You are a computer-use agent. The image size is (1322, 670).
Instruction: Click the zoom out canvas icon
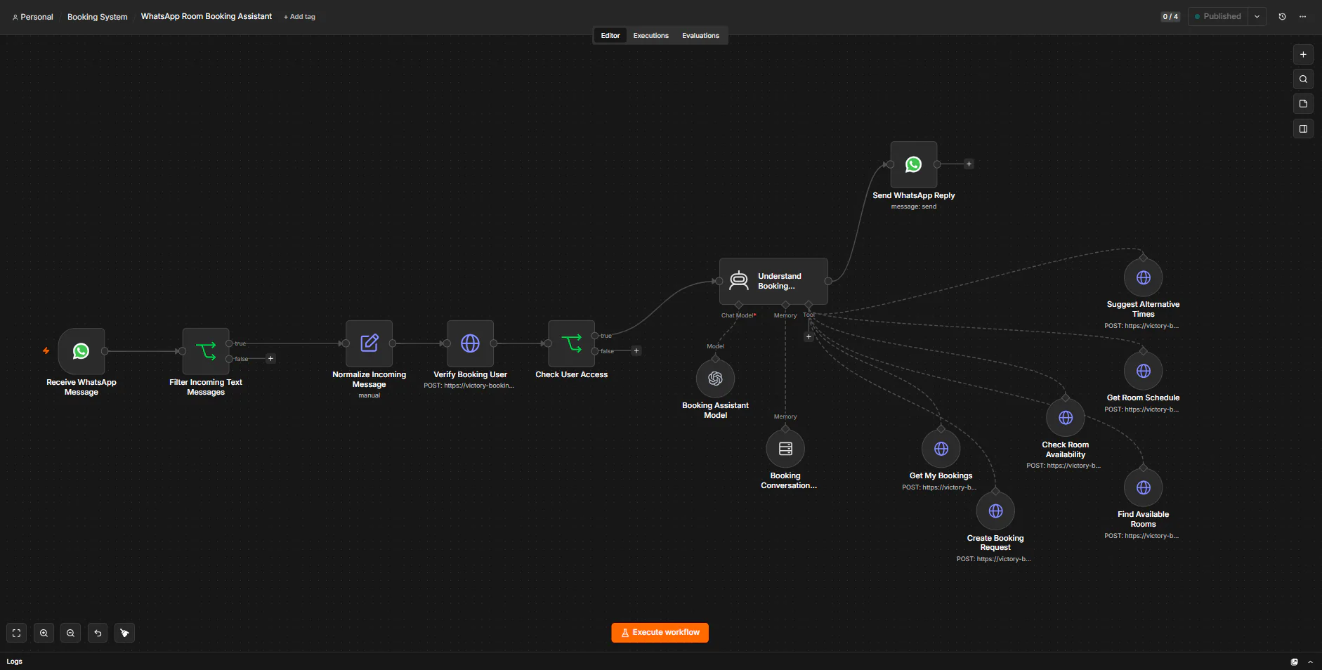(70, 633)
